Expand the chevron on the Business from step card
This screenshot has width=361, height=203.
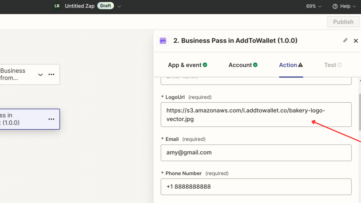tap(40, 74)
